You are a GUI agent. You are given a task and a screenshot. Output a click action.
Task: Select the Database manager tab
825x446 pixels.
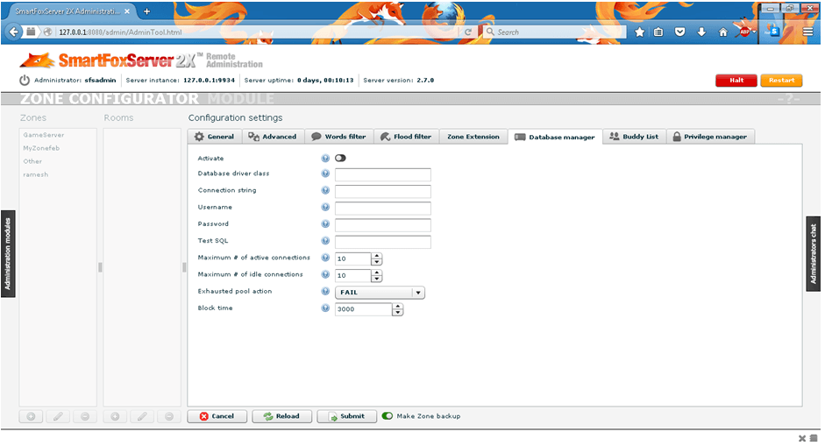pos(555,138)
